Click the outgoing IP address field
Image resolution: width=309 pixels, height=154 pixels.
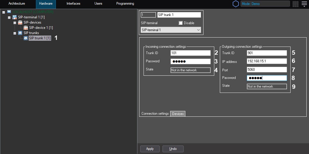tap(267, 61)
